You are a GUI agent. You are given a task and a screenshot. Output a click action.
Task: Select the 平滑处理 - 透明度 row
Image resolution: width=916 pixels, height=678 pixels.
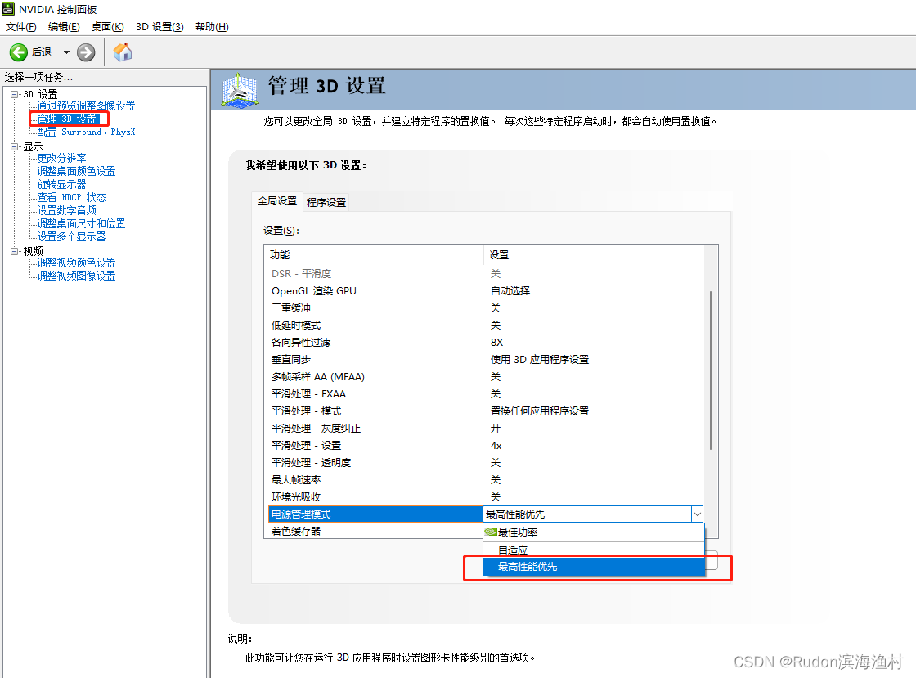[x=486, y=463]
